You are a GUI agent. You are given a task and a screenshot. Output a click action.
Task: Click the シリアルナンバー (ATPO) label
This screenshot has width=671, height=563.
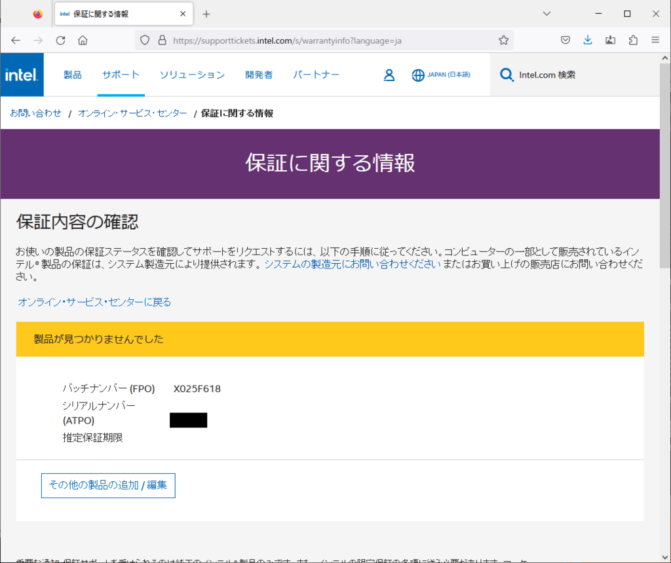(x=99, y=413)
